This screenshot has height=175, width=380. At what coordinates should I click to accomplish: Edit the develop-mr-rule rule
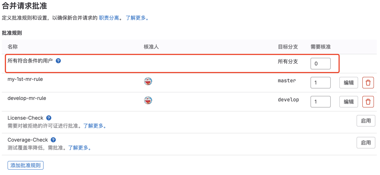point(348,102)
